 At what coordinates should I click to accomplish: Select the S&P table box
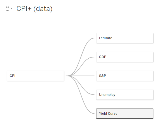125,76
